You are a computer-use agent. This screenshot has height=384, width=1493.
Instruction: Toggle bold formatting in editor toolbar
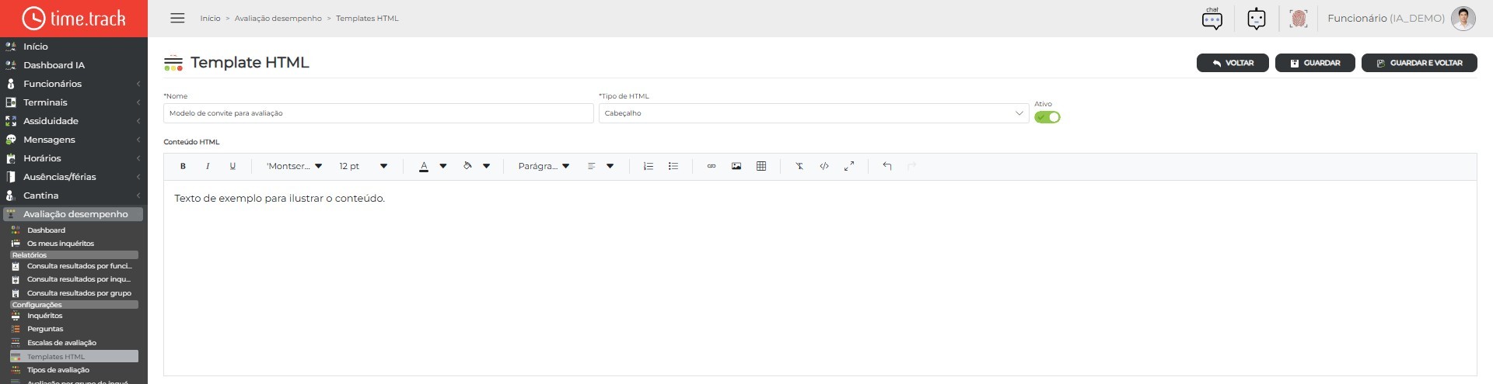[183, 166]
